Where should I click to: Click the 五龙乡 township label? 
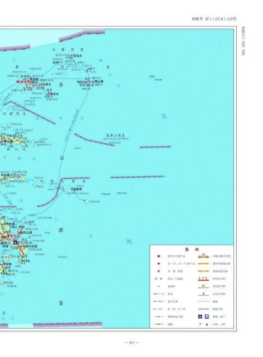pos(47,84)
